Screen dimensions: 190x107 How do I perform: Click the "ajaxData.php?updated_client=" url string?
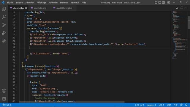point(51,22)
